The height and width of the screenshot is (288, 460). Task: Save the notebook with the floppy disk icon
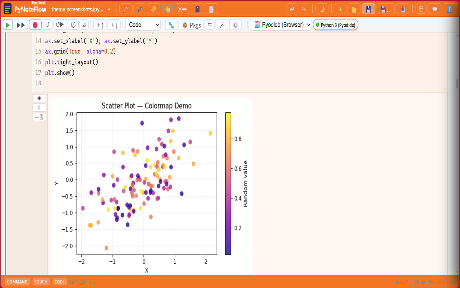(368, 9)
